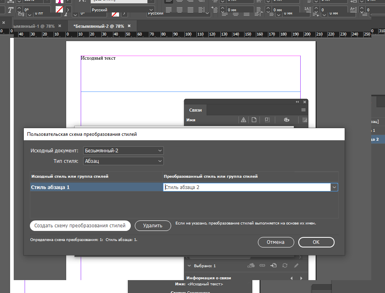
Task: Click the Go to Link icon
Action: coord(274,266)
